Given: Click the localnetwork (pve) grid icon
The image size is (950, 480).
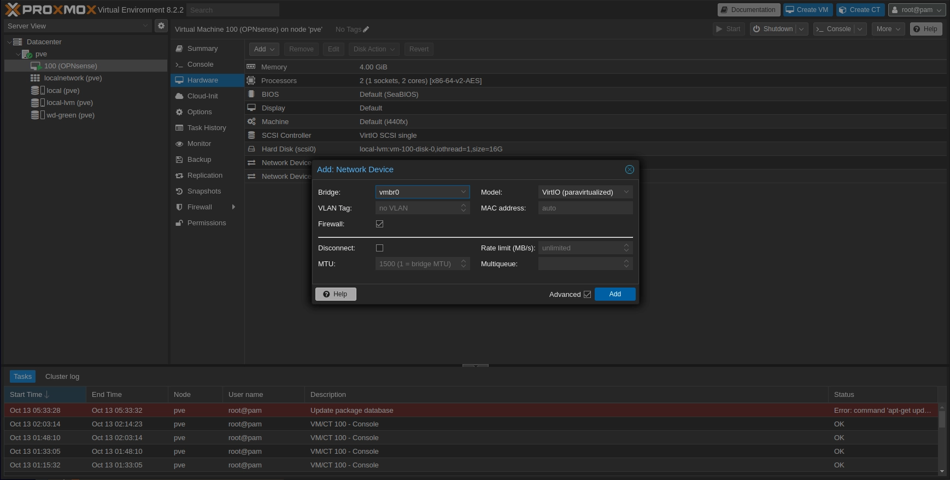Looking at the screenshot, I should (x=35, y=78).
